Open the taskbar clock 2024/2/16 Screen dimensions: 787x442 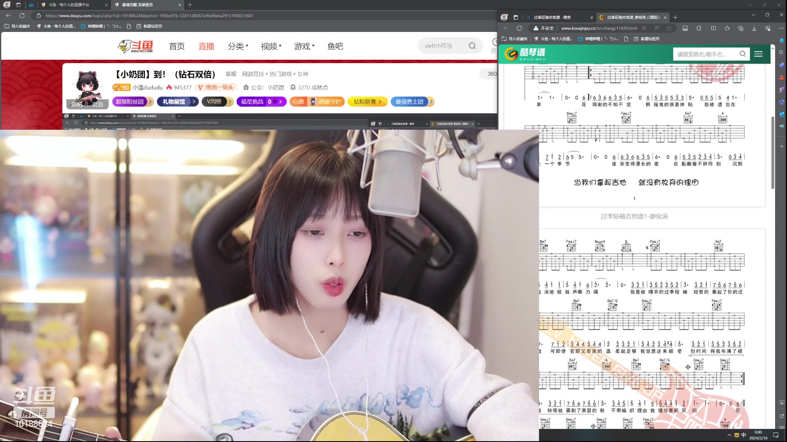pos(758,435)
